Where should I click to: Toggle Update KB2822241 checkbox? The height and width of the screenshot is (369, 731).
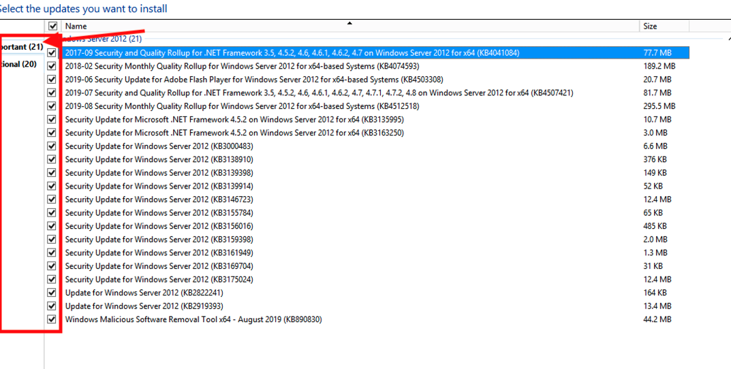52,293
